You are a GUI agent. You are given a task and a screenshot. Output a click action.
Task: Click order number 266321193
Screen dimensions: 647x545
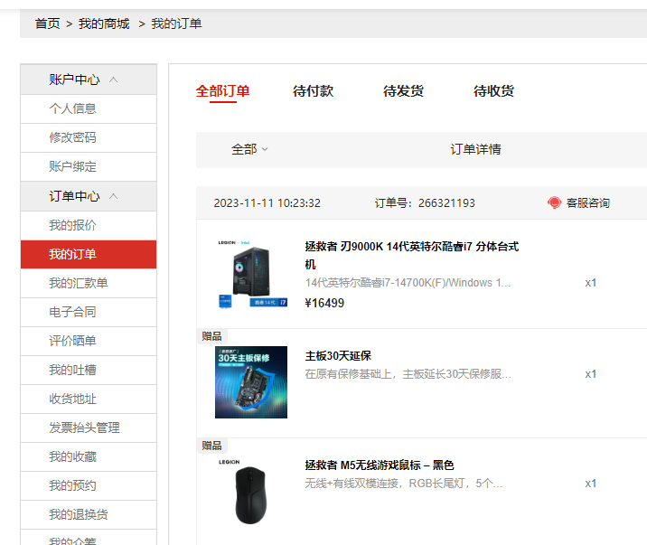pyautogui.click(x=446, y=203)
